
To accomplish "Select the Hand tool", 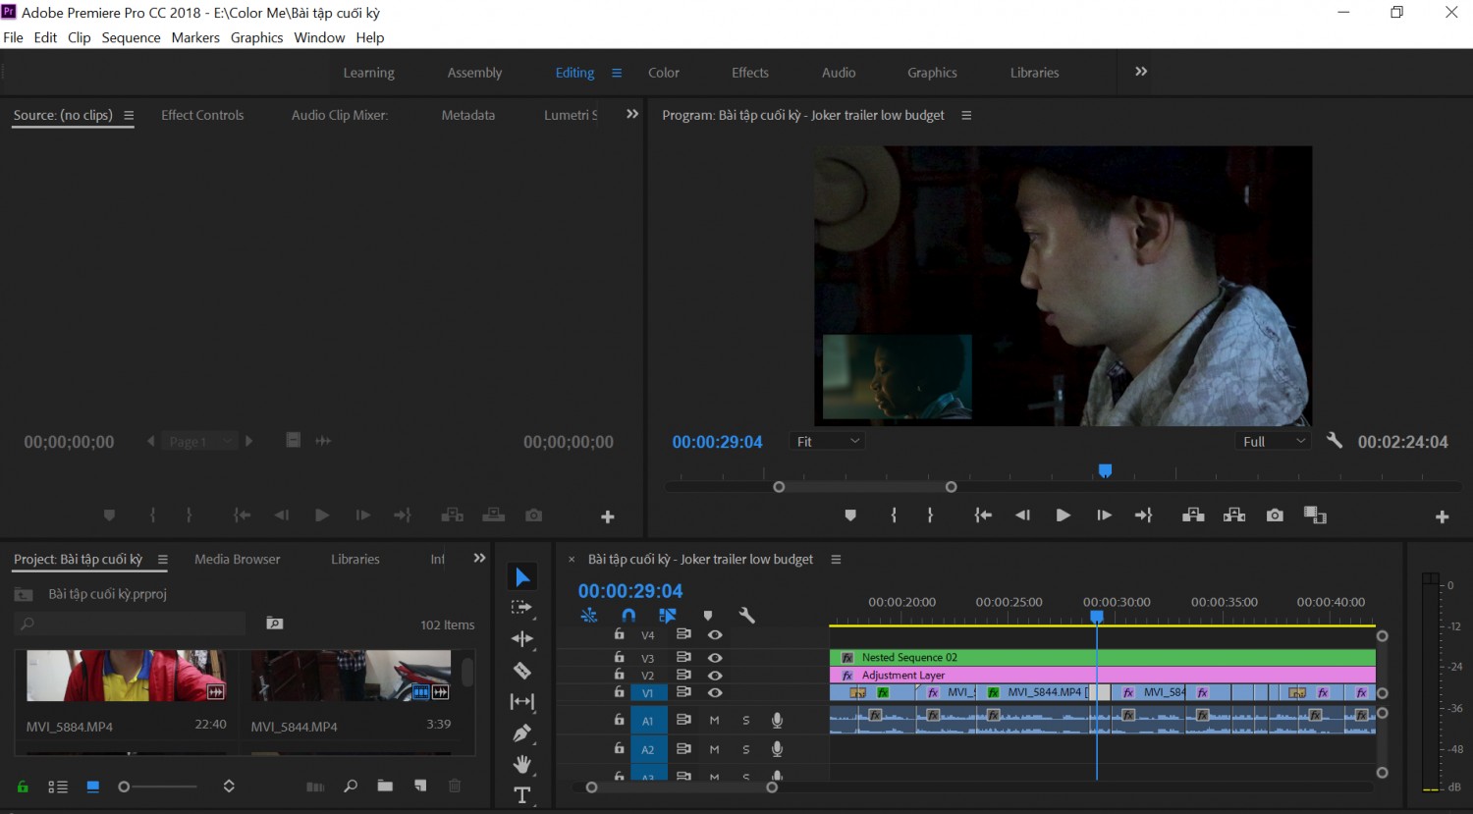I will pos(522,764).
